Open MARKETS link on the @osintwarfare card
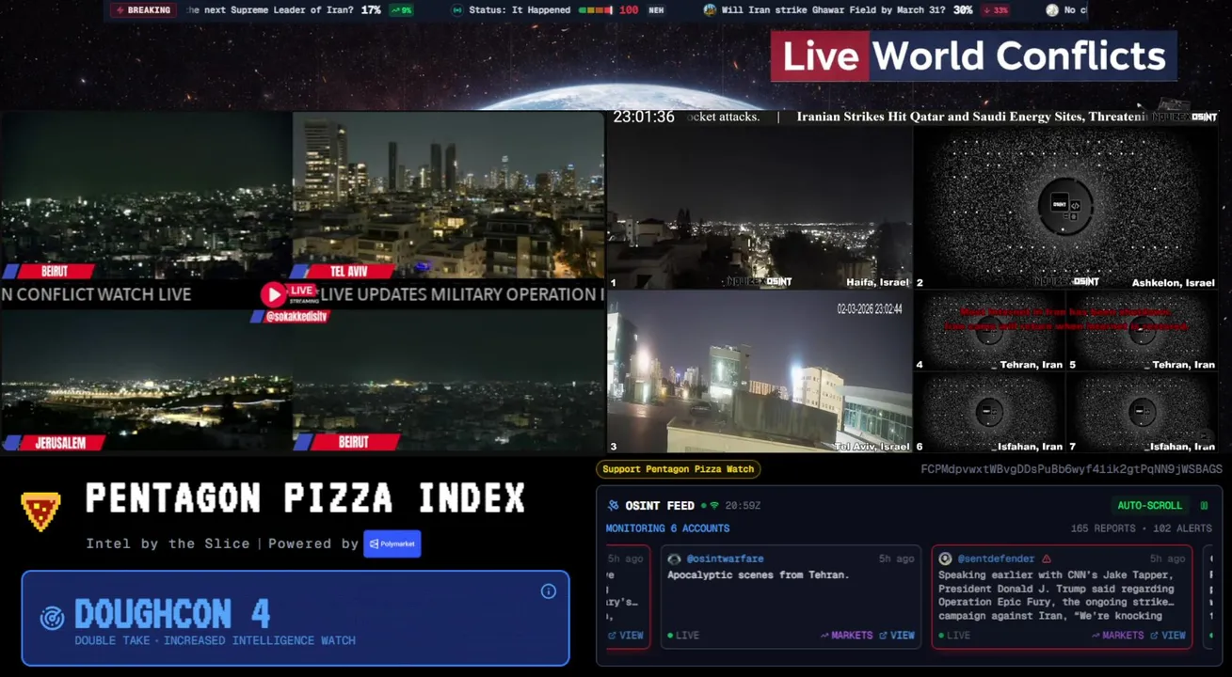1232x677 pixels. 845,636
